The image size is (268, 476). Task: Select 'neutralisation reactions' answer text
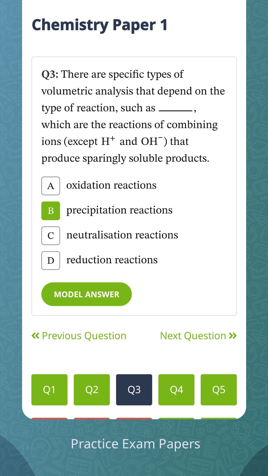coord(122,235)
